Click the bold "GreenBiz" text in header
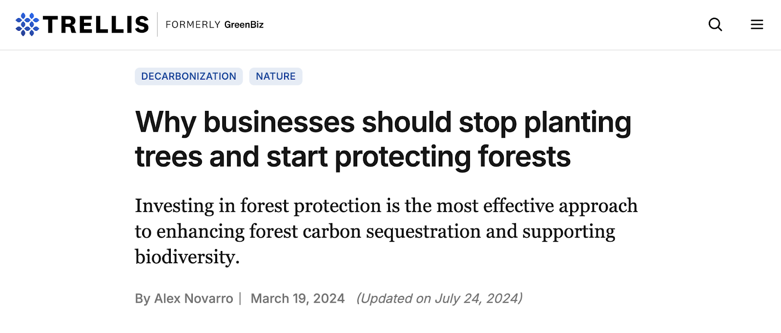The height and width of the screenshot is (333, 781). pyautogui.click(x=244, y=24)
